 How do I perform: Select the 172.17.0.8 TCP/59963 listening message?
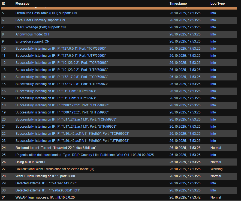coord(62,77)
